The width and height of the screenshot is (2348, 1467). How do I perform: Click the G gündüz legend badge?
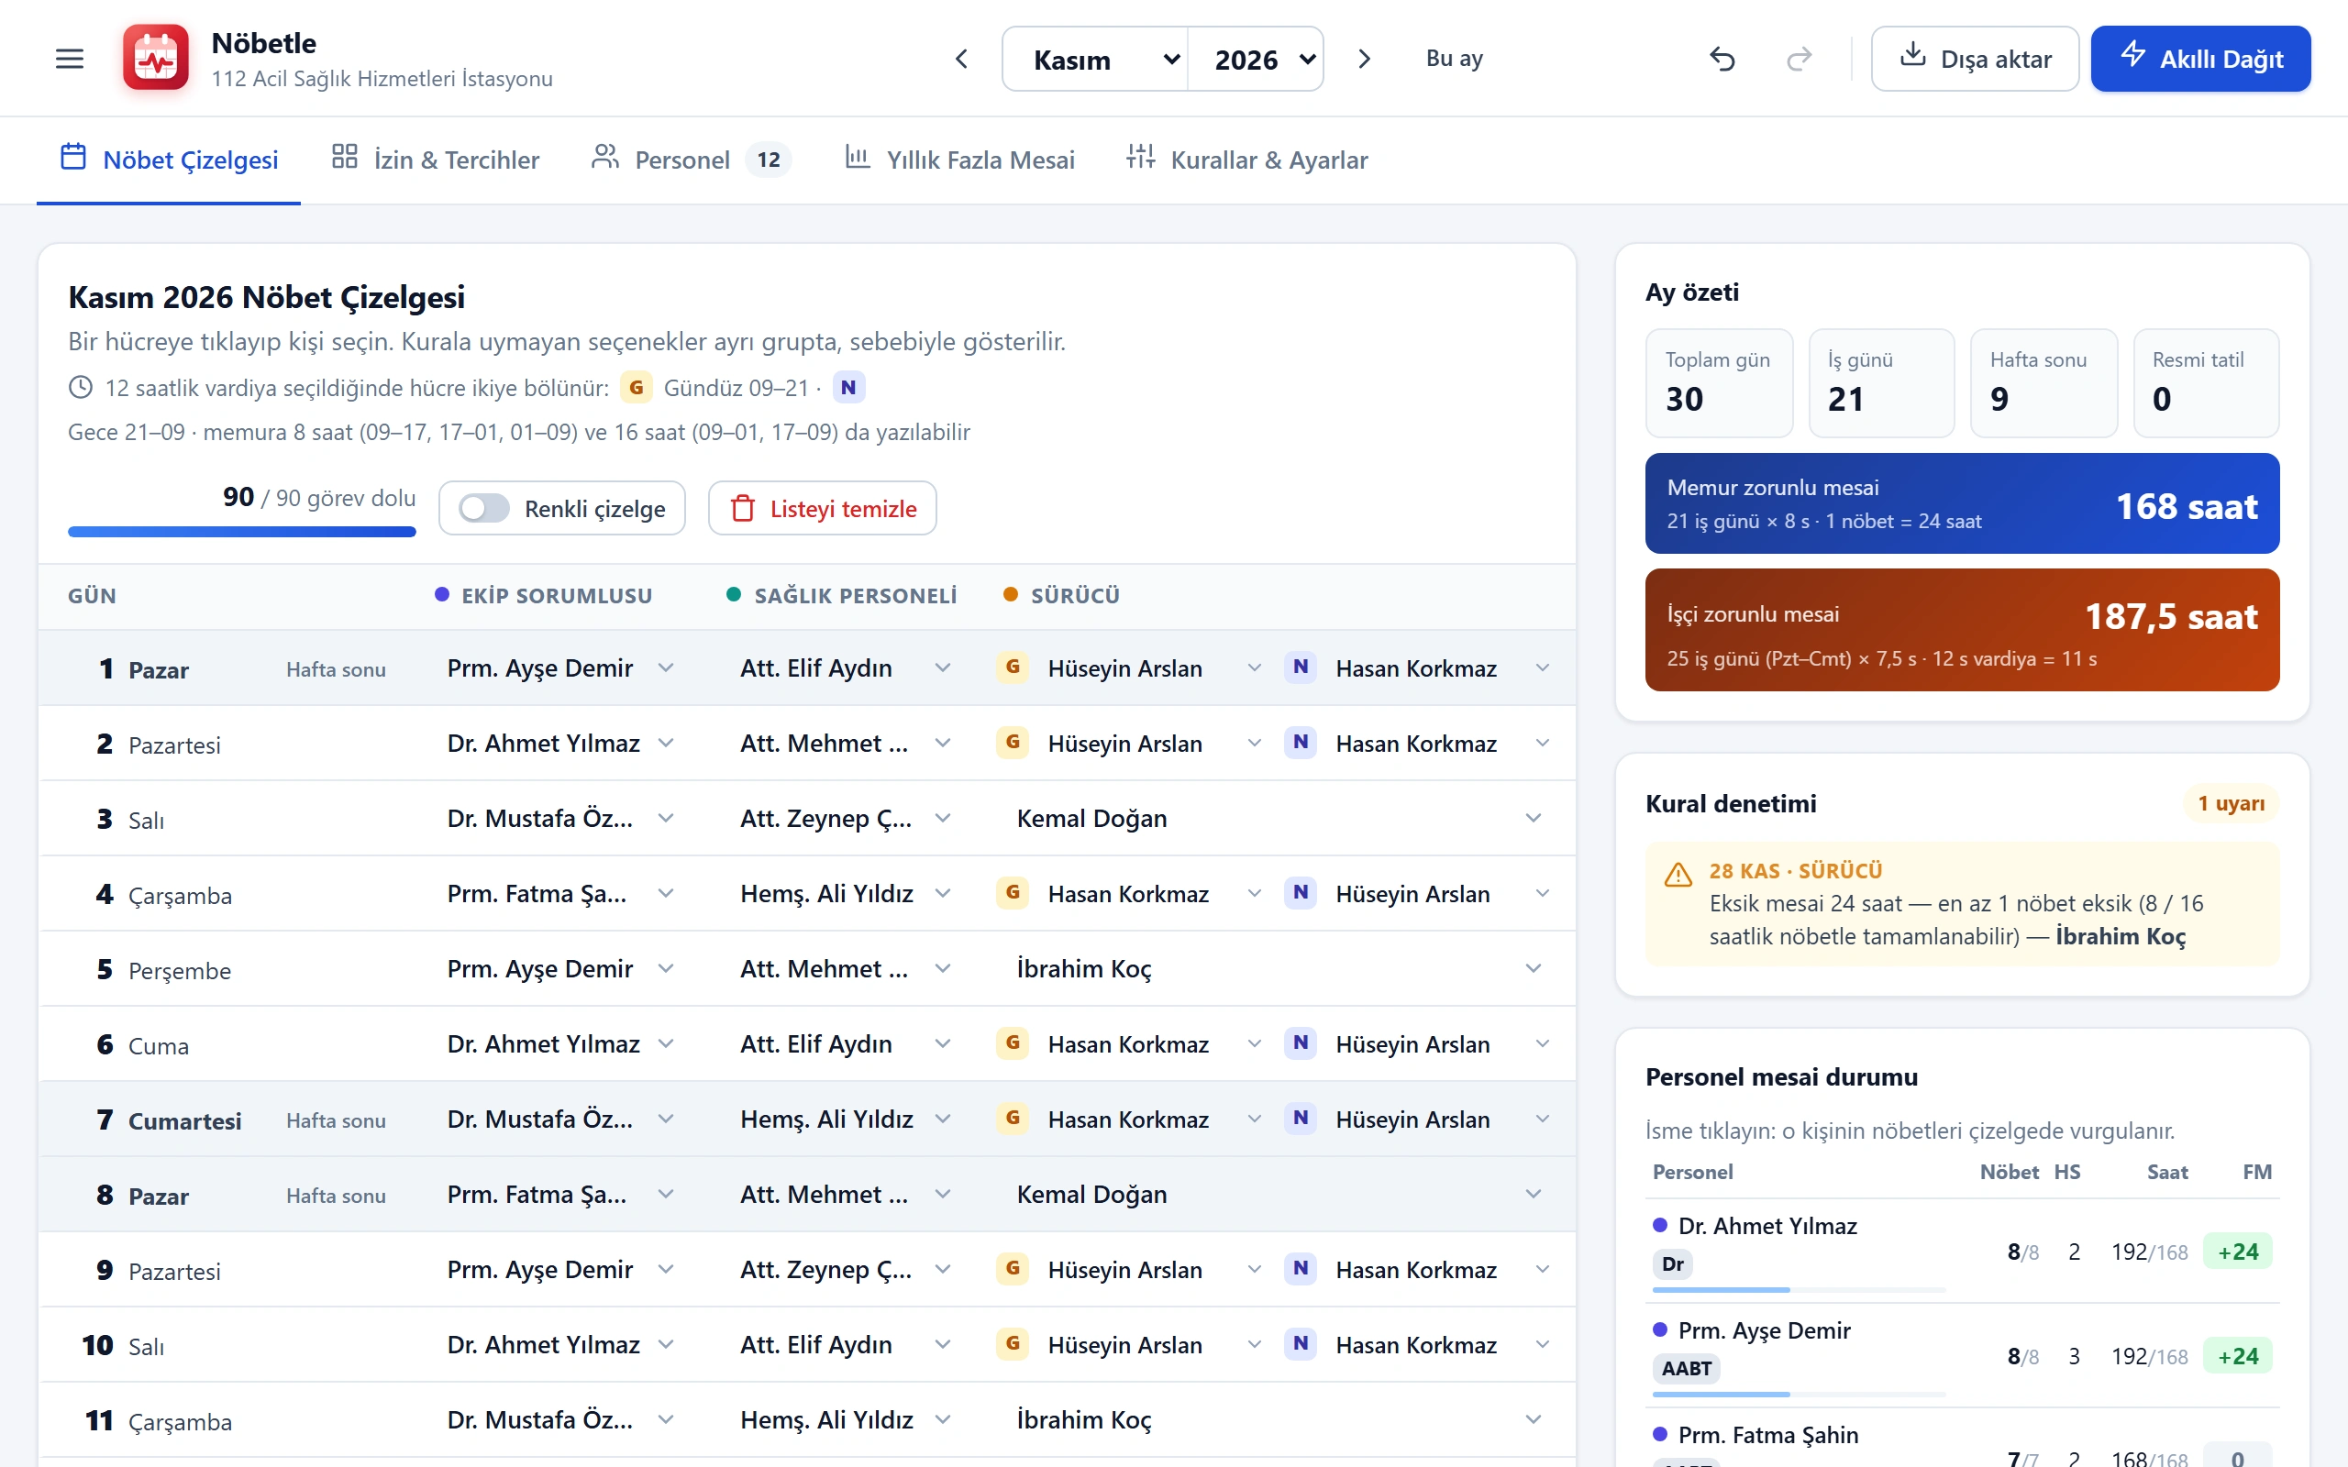tap(636, 387)
